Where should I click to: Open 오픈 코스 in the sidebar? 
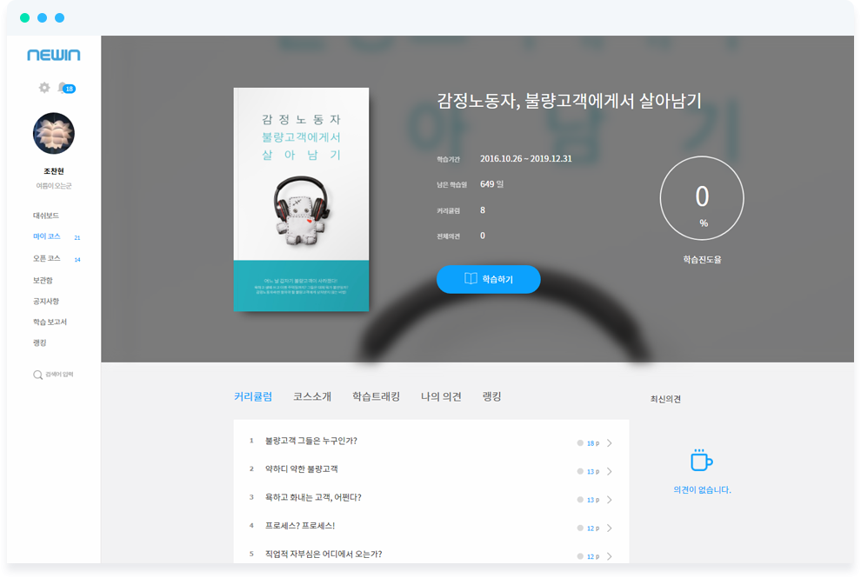[47, 258]
